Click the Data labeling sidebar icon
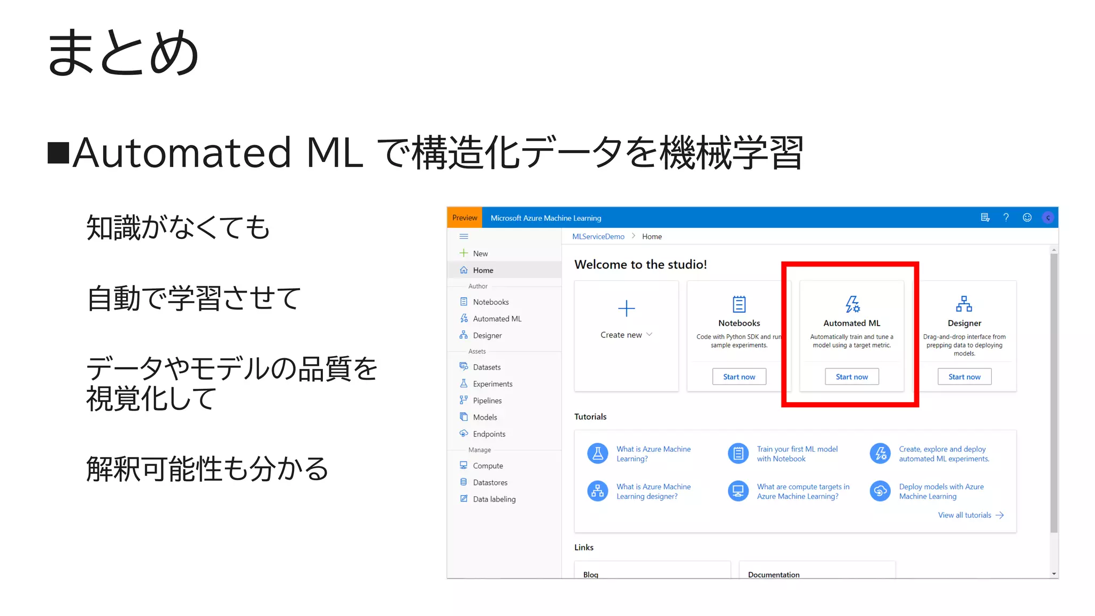Screen dimensions: 1095x616 (x=464, y=498)
